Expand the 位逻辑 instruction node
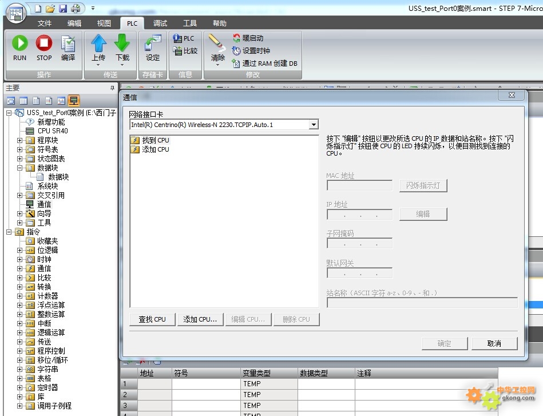543x416 pixels. pos(19,250)
